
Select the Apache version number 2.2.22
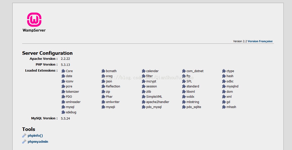tap(65, 59)
